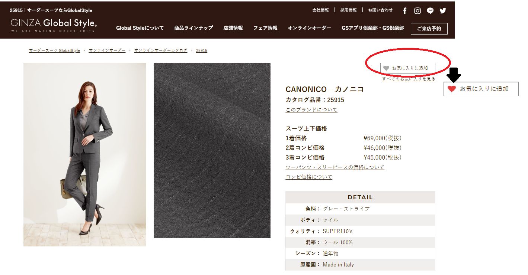Open the 商品ラインナップ menu
528x275 pixels.
(193, 28)
